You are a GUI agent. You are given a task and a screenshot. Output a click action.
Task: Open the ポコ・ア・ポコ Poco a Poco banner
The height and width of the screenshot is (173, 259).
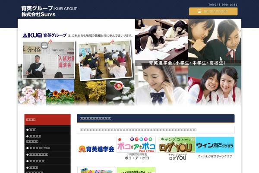[136, 144]
